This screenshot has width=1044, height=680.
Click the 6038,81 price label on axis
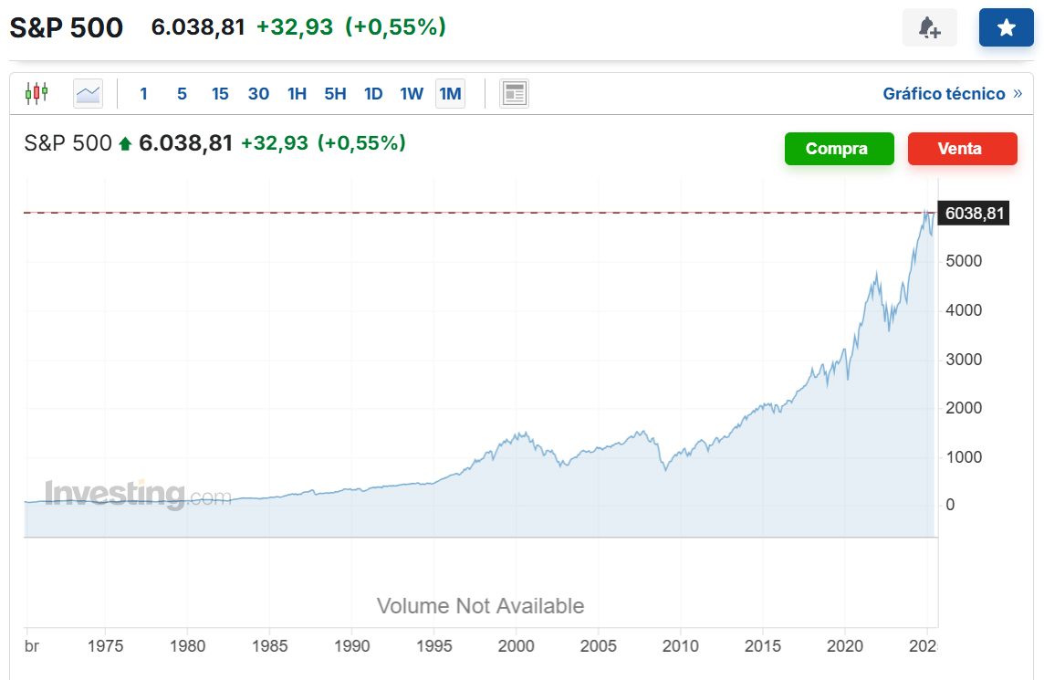974,213
